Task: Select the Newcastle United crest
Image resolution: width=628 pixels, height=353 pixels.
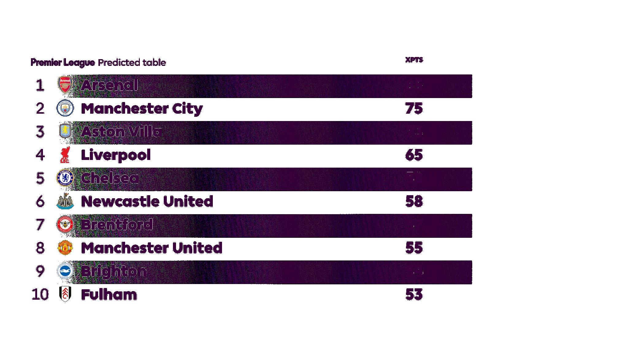Action: pyautogui.click(x=65, y=201)
